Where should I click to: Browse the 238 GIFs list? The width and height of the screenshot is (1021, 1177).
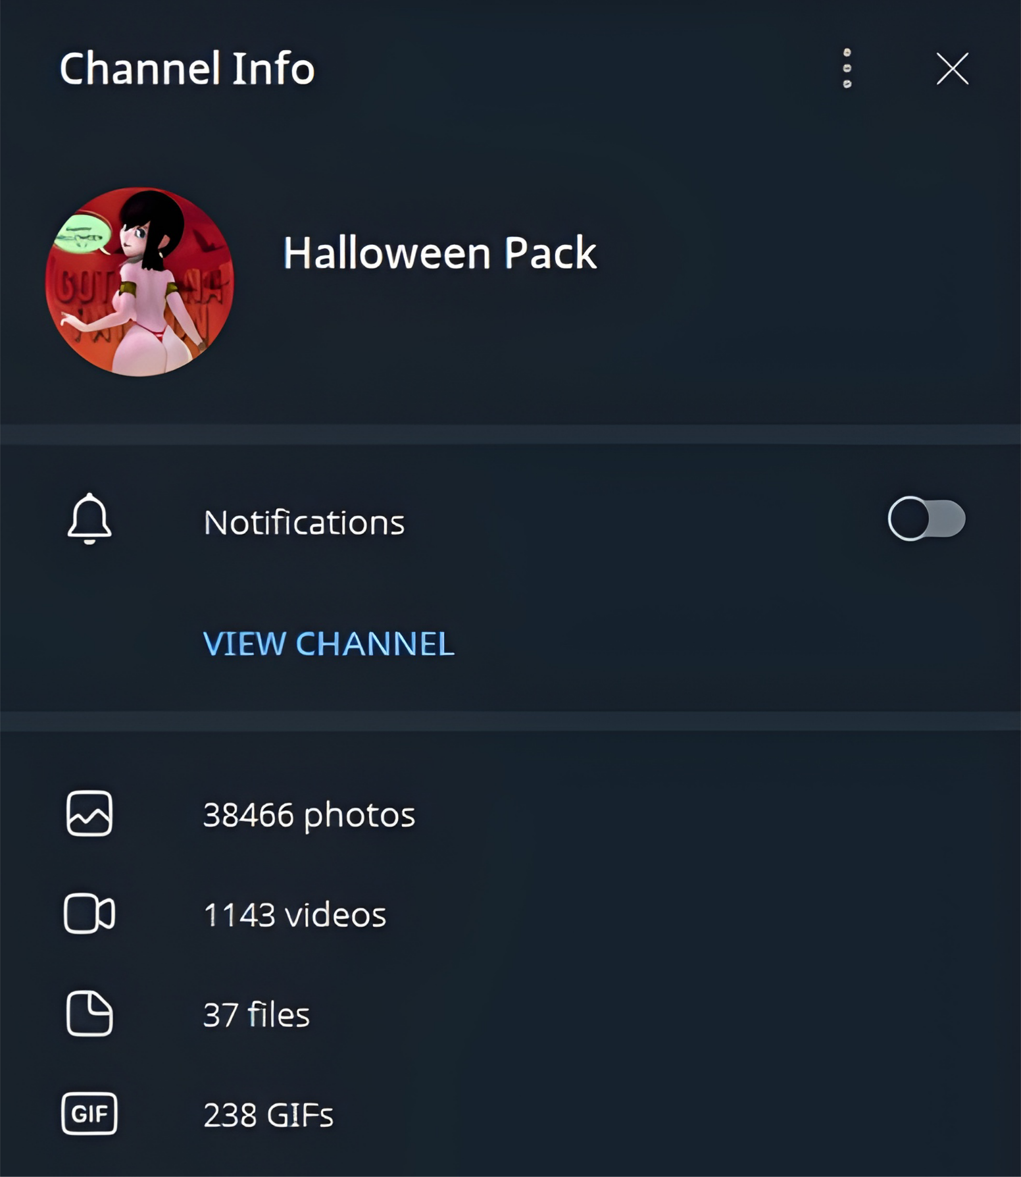268,1115
